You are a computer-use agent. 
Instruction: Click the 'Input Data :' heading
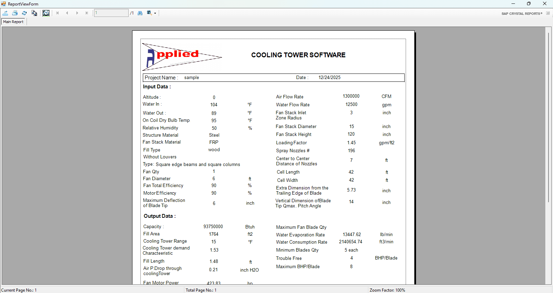(x=157, y=87)
